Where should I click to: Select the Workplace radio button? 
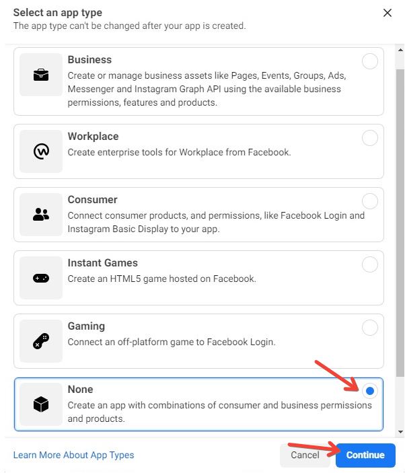(x=370, y=138)
